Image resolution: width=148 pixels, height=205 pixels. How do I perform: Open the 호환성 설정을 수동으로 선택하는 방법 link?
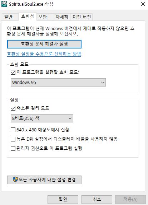coord(44,54)
